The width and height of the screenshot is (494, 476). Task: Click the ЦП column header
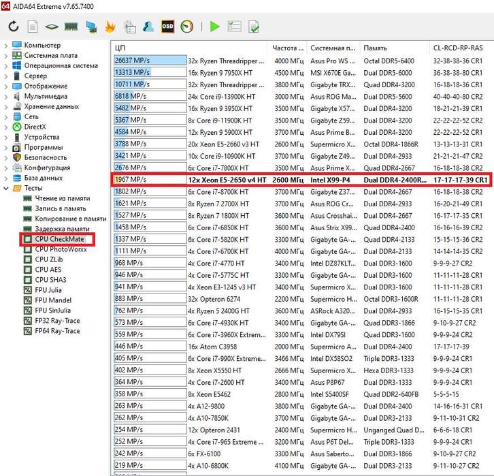[120, 48]
